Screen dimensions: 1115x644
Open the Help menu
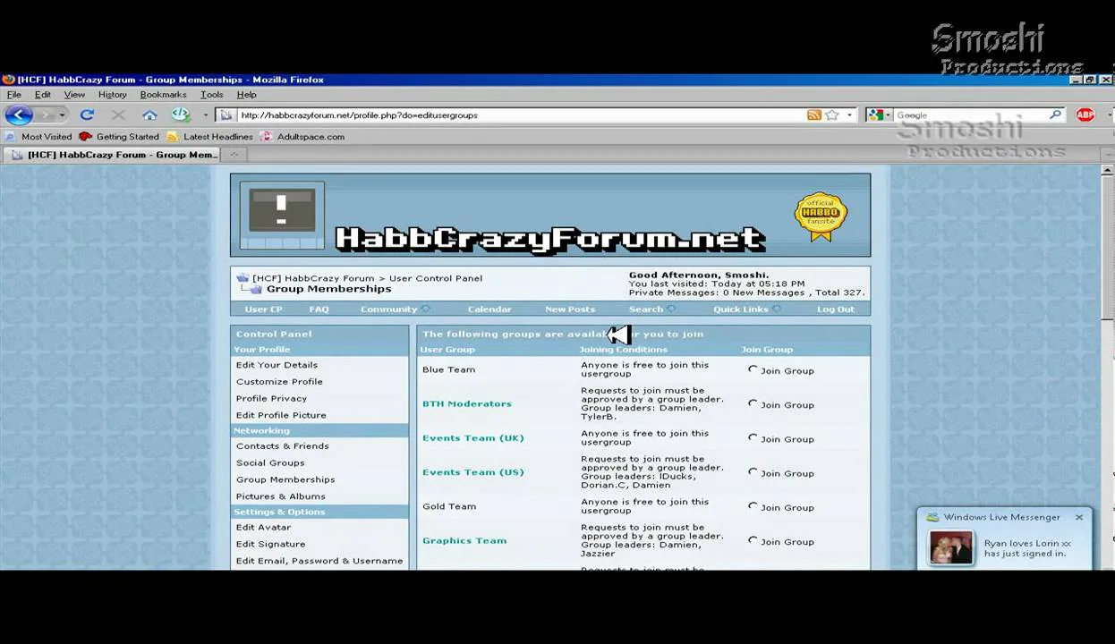pos(246,95)
